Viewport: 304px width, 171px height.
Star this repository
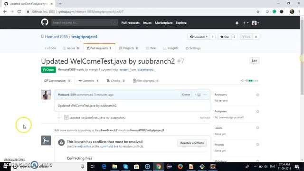click(x=225, y=37)
